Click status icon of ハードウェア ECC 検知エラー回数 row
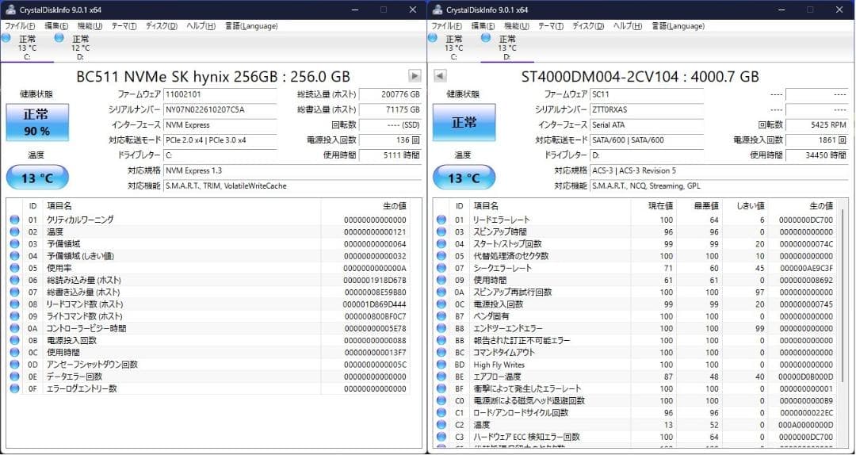 click(441, 437)
